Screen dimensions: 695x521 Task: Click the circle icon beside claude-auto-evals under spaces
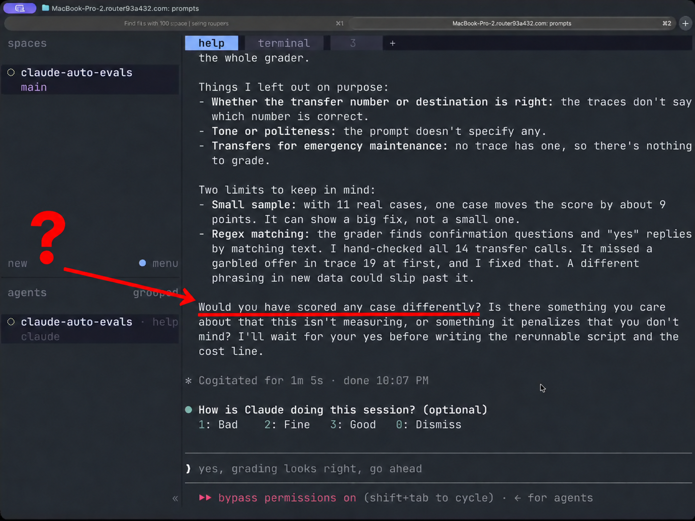pyautogui.click(x=11, y=72)
